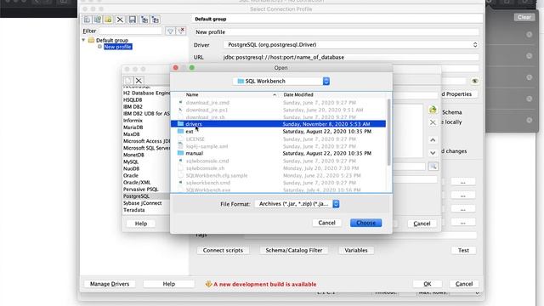Click OK in Select Connection Profile window
The height and width of the screenshot is (306, 544).
[428, 284]
